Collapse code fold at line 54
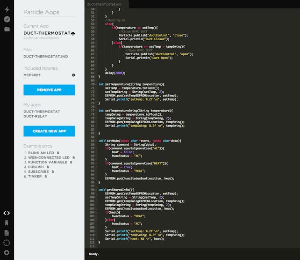Screen dimensions: 300x260 point(96,24)
